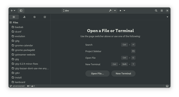Click the gtk+ folder icon
179x97 pixels.
pos(13,73)
